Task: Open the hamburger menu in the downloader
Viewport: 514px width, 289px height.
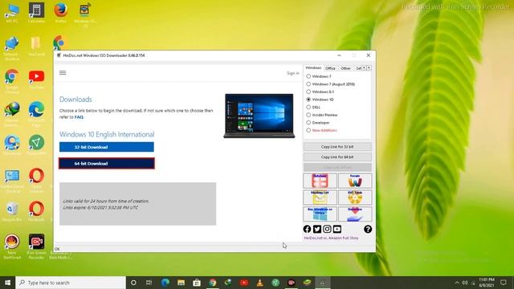Action: point(63,73)
